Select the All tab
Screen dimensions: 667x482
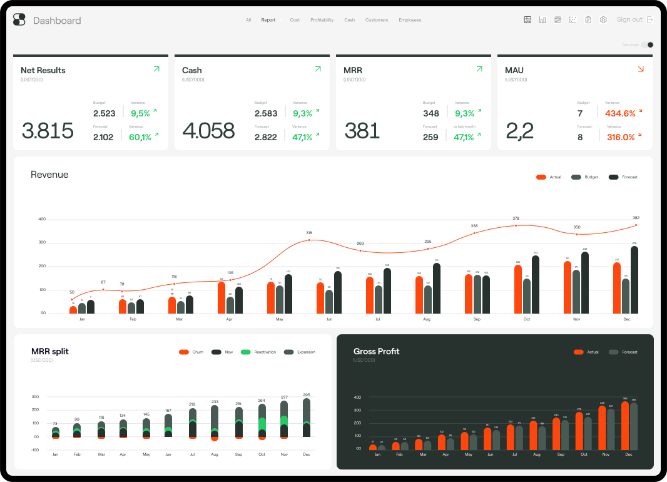(248, 20)
